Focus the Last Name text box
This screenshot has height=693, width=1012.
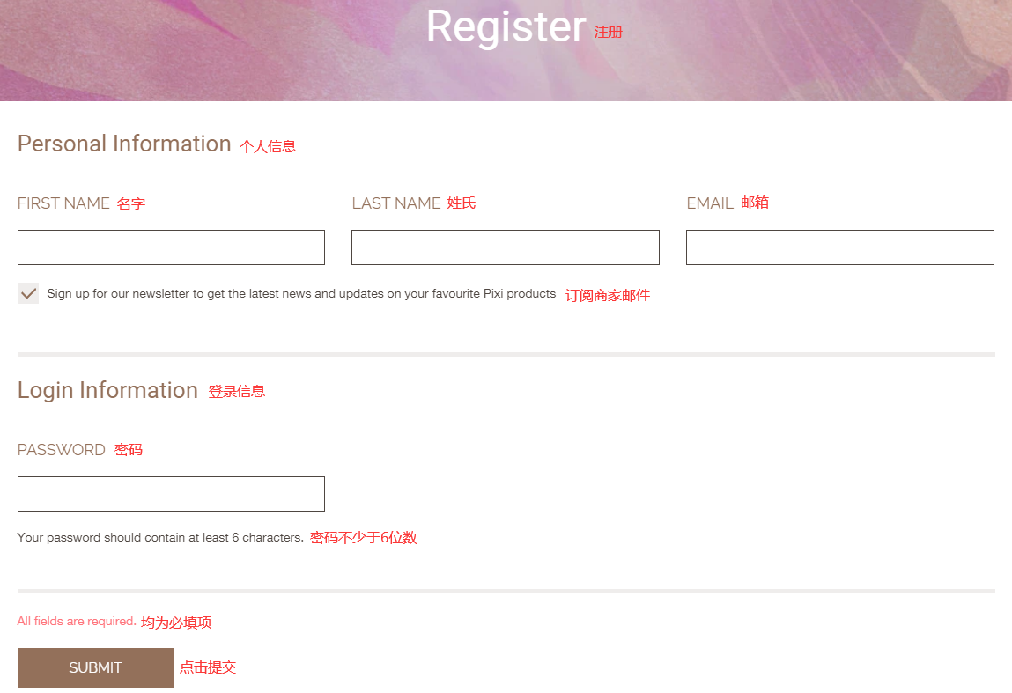coord(505,247)
